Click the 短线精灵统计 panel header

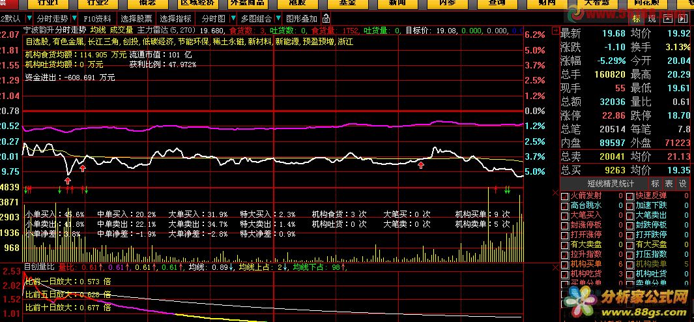point(604,183)
